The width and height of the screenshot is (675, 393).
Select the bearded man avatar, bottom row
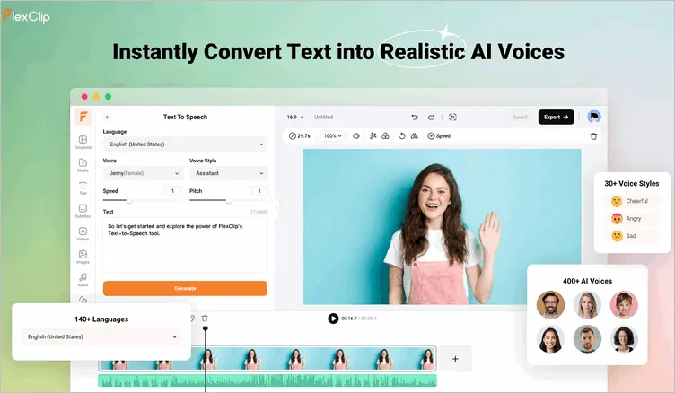[587, 339]
